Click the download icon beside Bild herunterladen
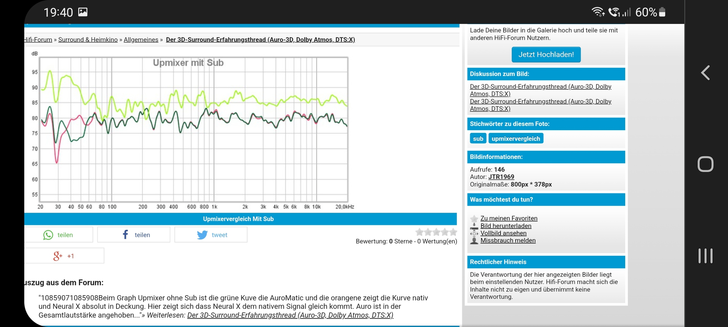 474,226
